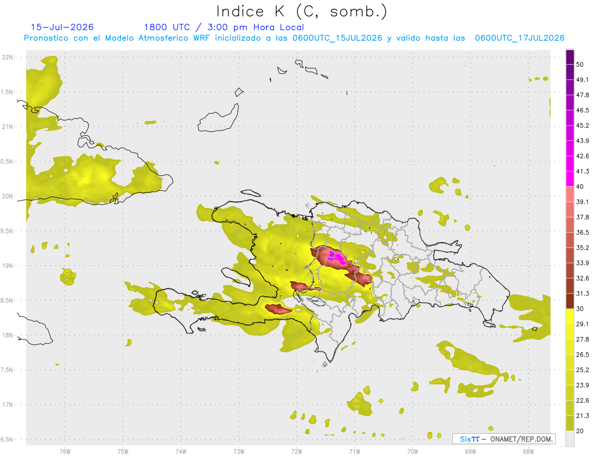Click the "19N" latitude label
This screenshot has height=458, width=593.
(8, 265)
